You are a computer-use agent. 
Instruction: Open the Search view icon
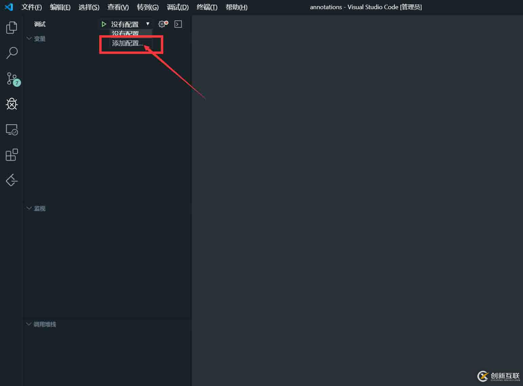coord(12,53)
